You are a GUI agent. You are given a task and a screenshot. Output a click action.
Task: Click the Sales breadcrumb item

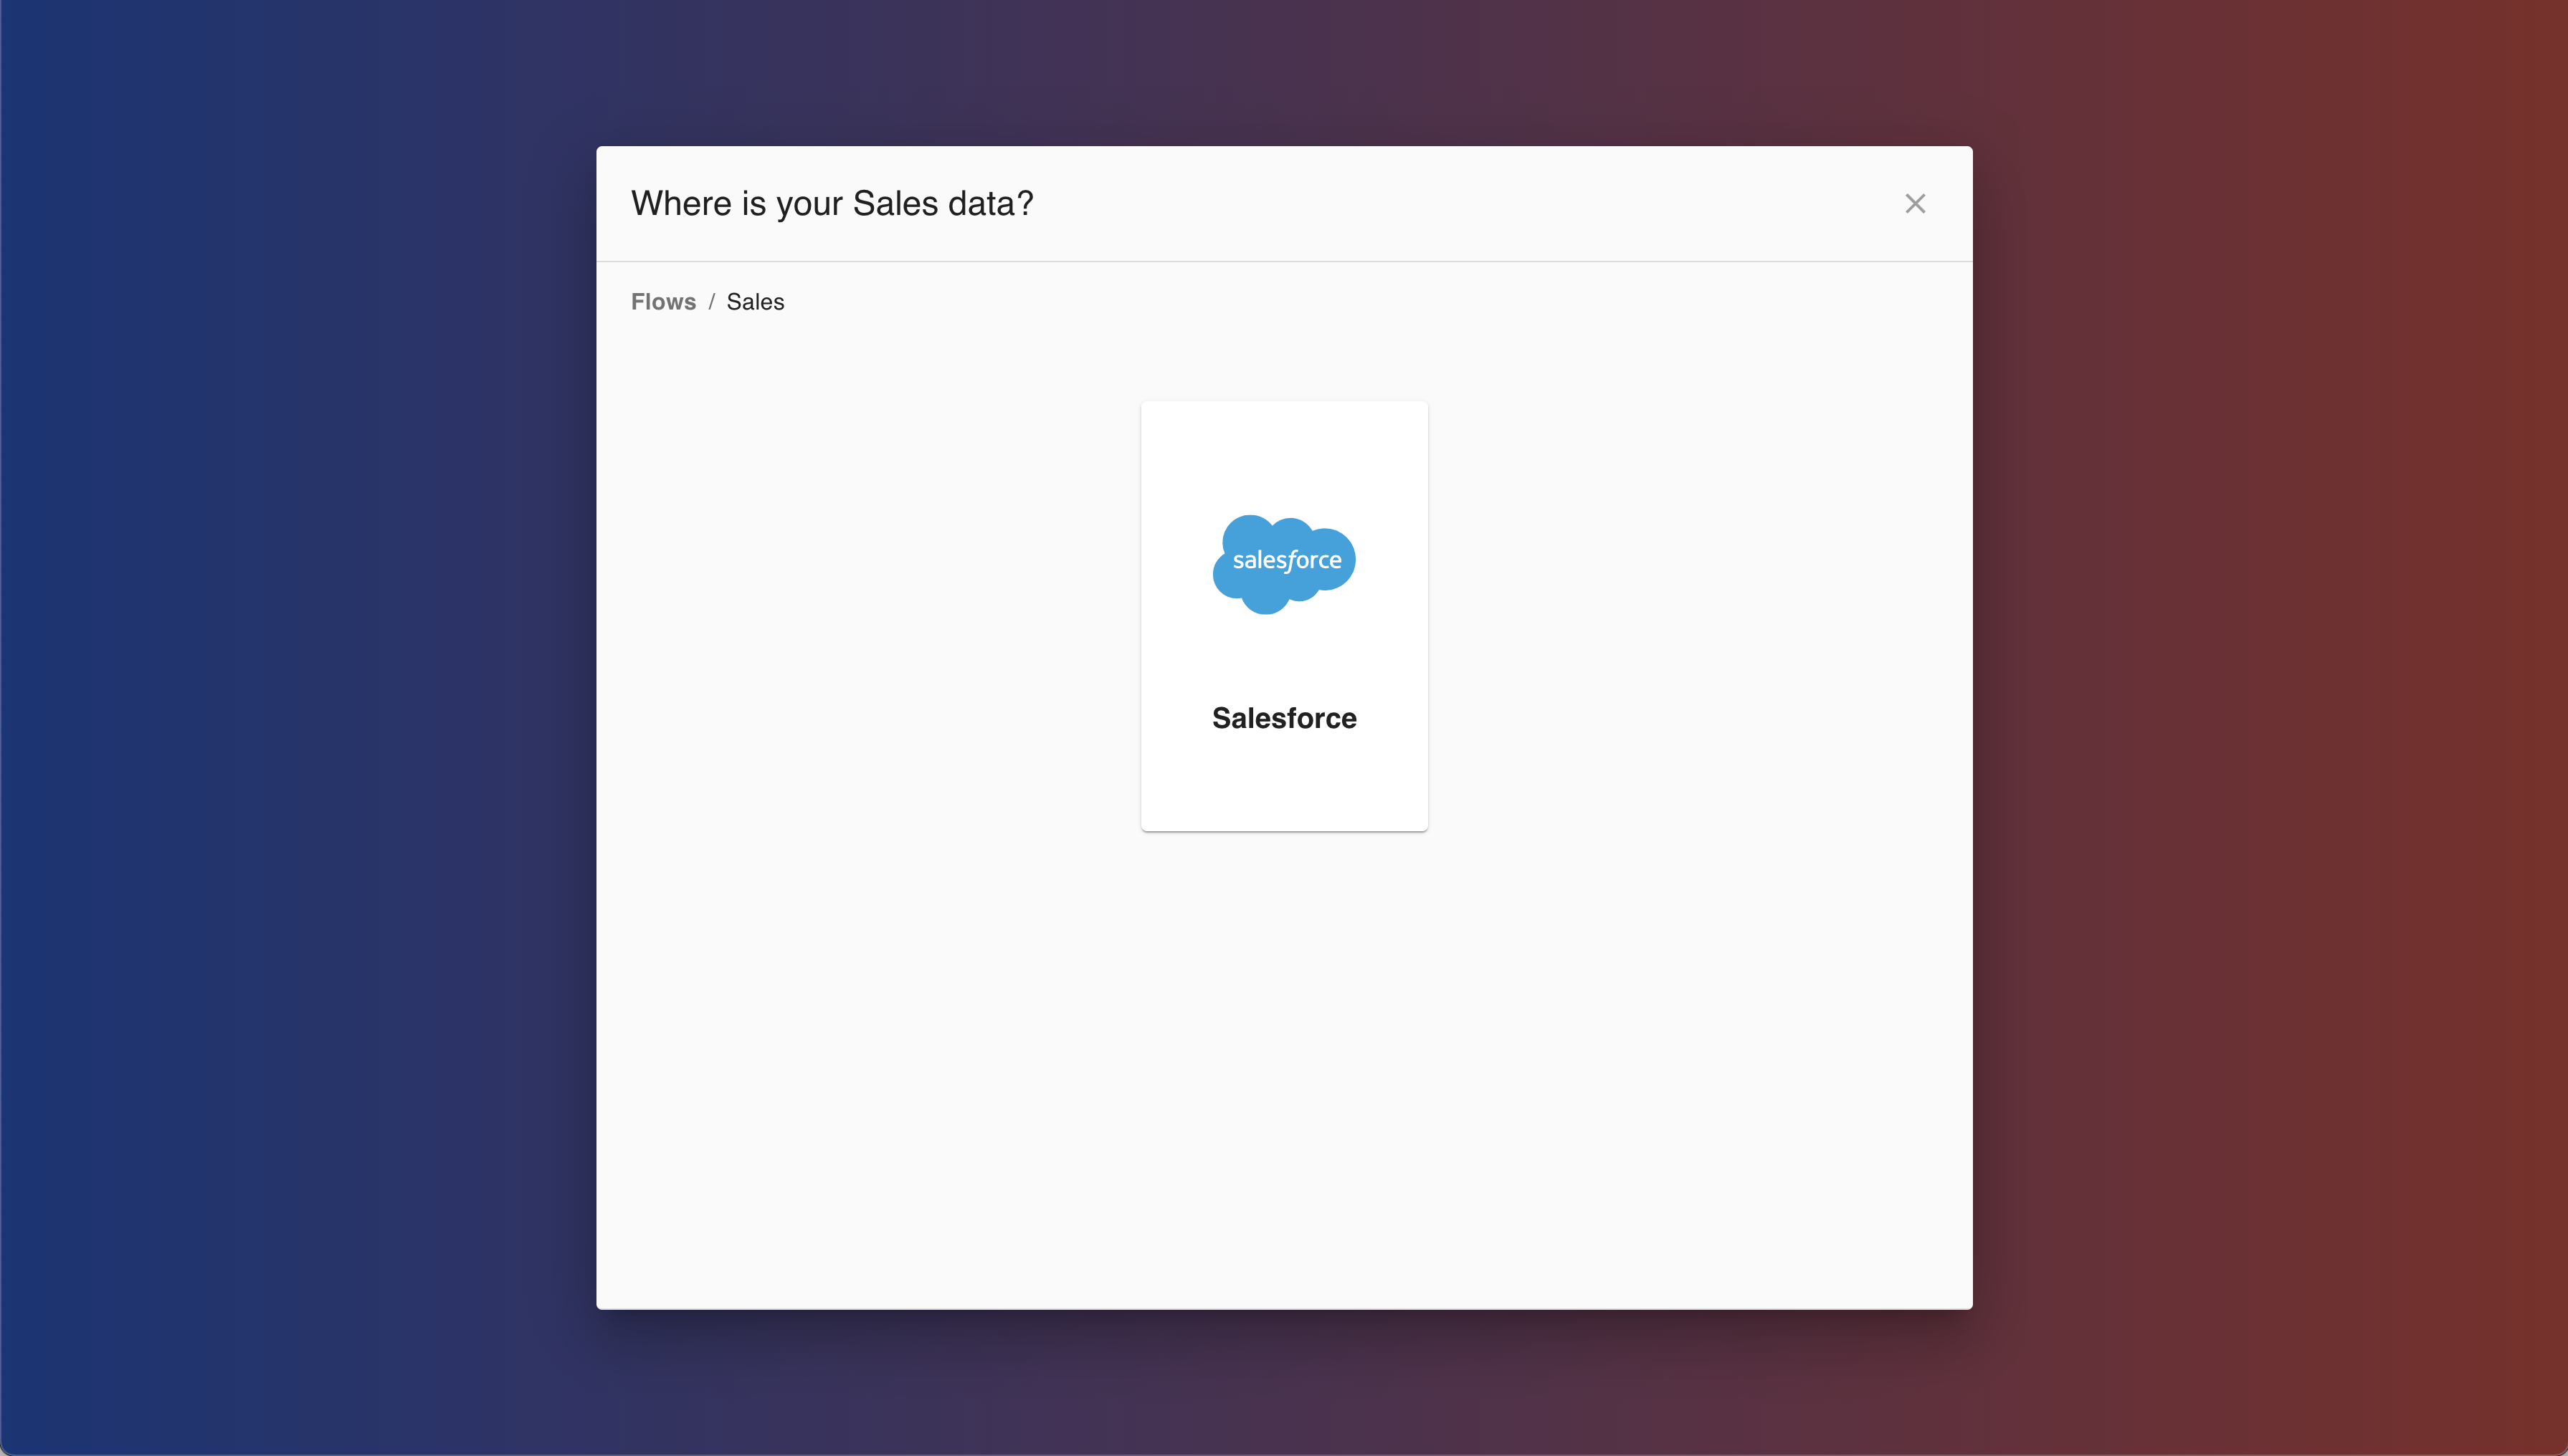[756, 302]
